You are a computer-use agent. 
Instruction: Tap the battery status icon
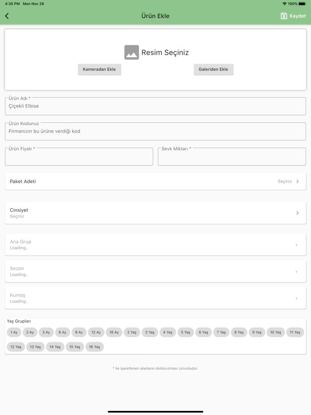coord(302,4)
